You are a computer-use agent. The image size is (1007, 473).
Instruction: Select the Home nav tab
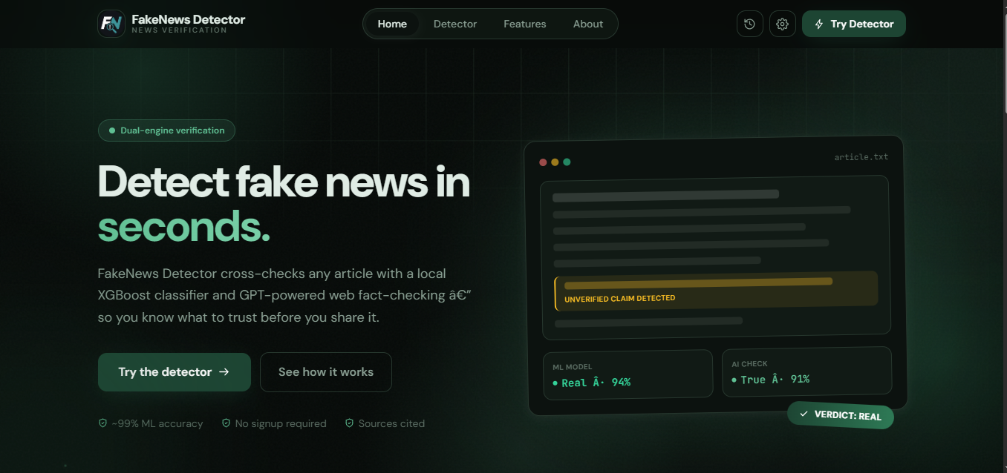pos(392,24)
